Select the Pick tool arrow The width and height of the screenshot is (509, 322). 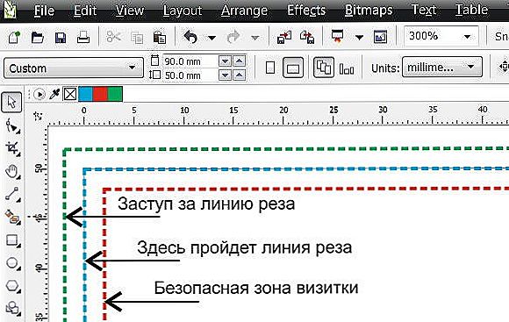click(x=11, y=103)
